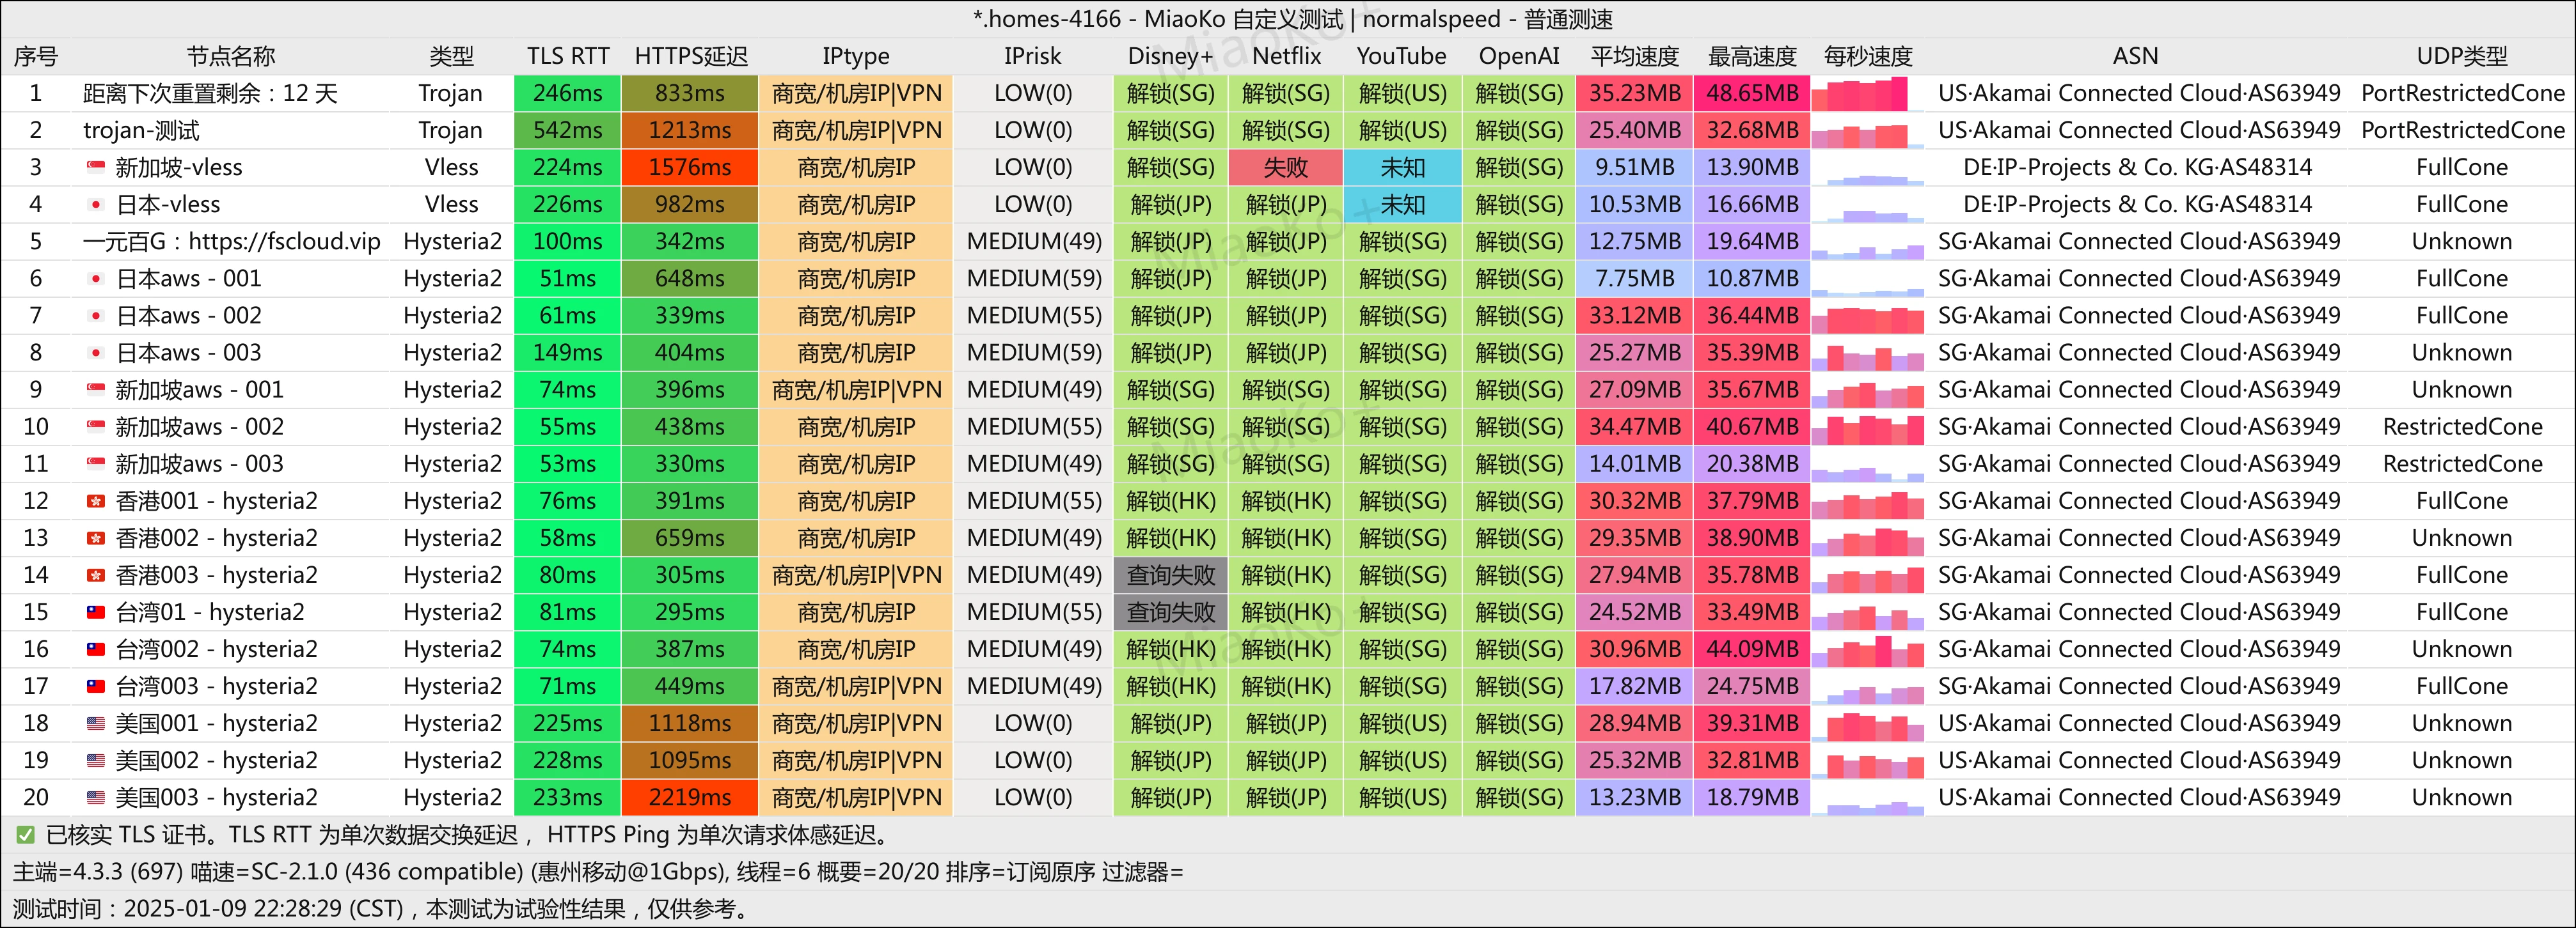Click the 44.09MB max speed cell

1752,649
